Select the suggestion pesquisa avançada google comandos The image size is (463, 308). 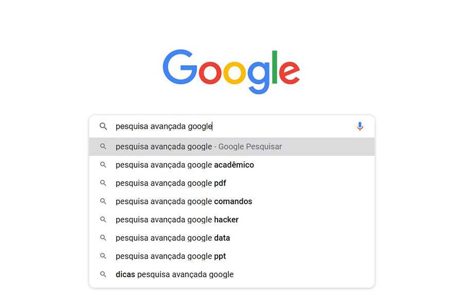coord(184,201)
